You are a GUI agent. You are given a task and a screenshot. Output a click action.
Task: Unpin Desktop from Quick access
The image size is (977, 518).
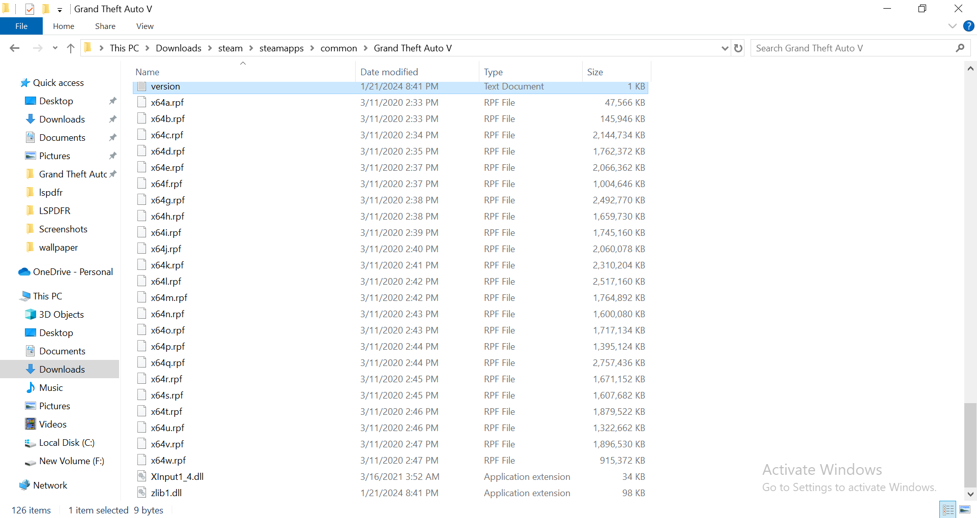coord(113,101)
